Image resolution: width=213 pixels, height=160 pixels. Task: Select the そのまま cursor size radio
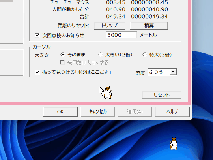click(x=62, y=55)
